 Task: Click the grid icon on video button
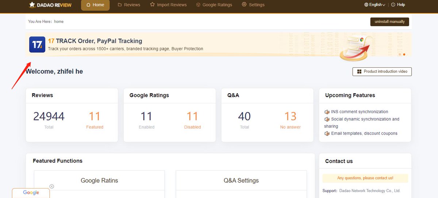click(359, 72)
